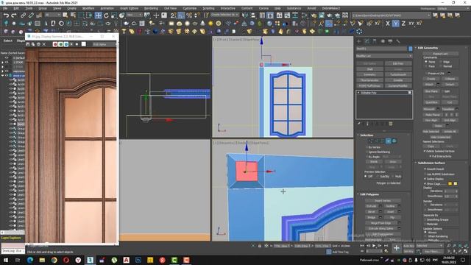Select None constraint radio button
Screen dimensions: 471x265
pyautogui.click(x=426, y=62)
